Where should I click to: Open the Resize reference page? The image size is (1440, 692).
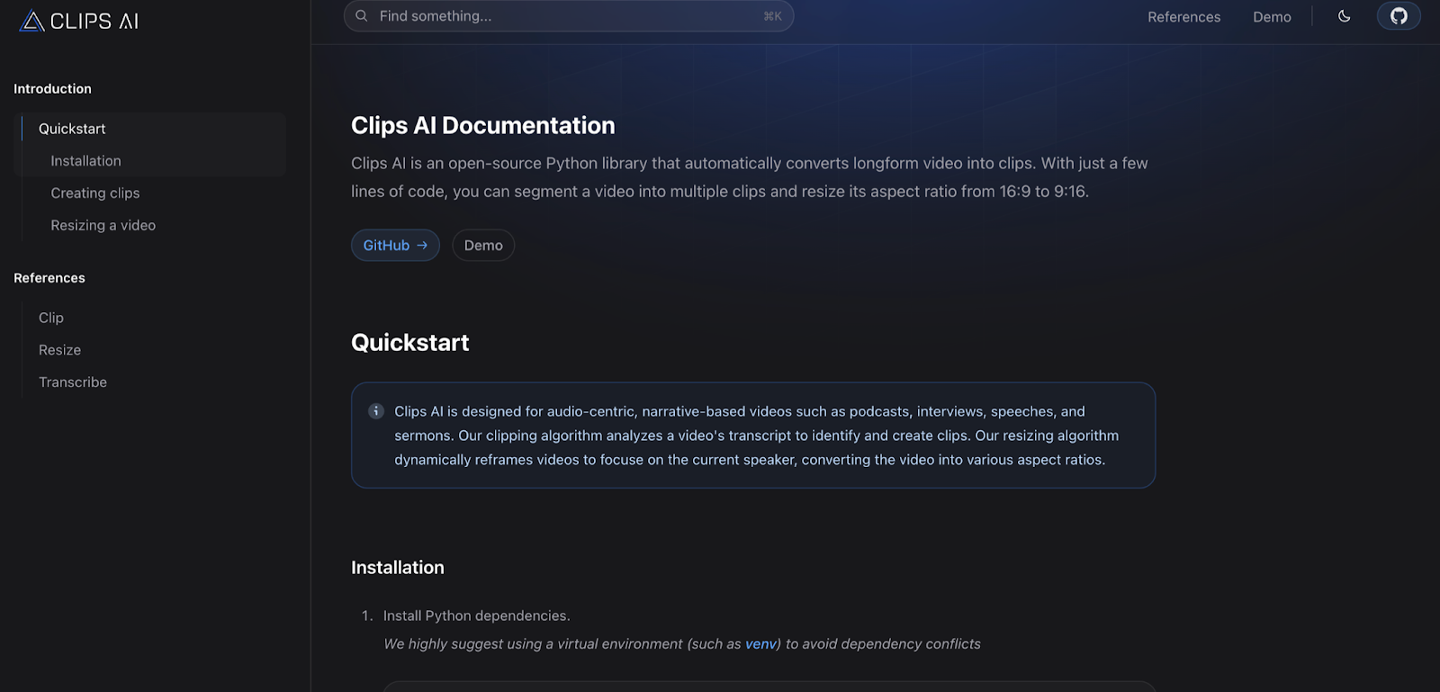pos(59,350)
